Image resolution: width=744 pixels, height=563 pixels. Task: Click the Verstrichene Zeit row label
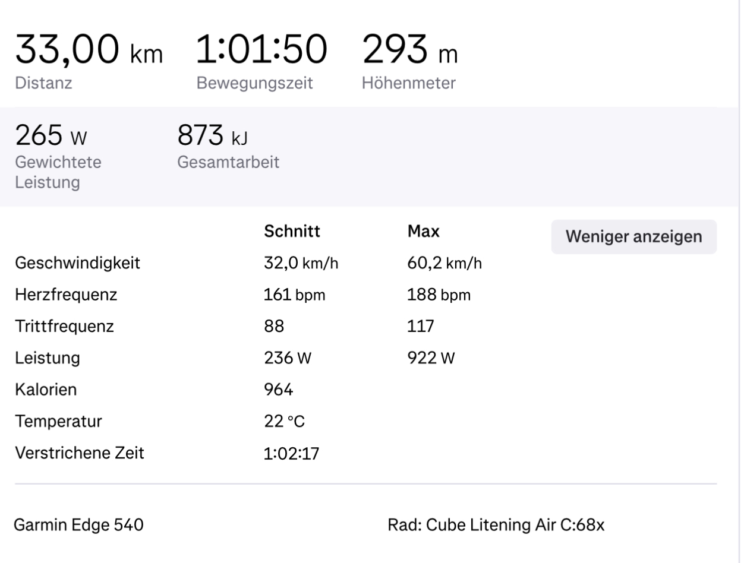(79, 454)
